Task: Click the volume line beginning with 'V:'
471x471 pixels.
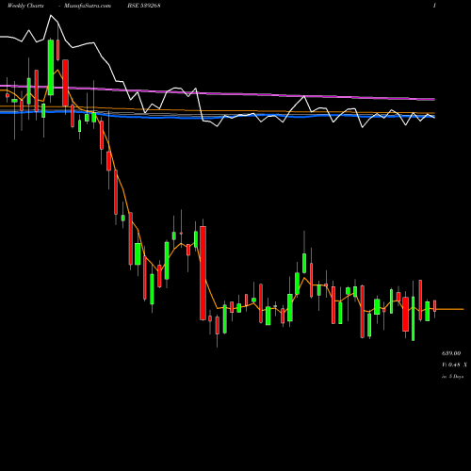Action: pyautogui.click(x=454, y=365)
